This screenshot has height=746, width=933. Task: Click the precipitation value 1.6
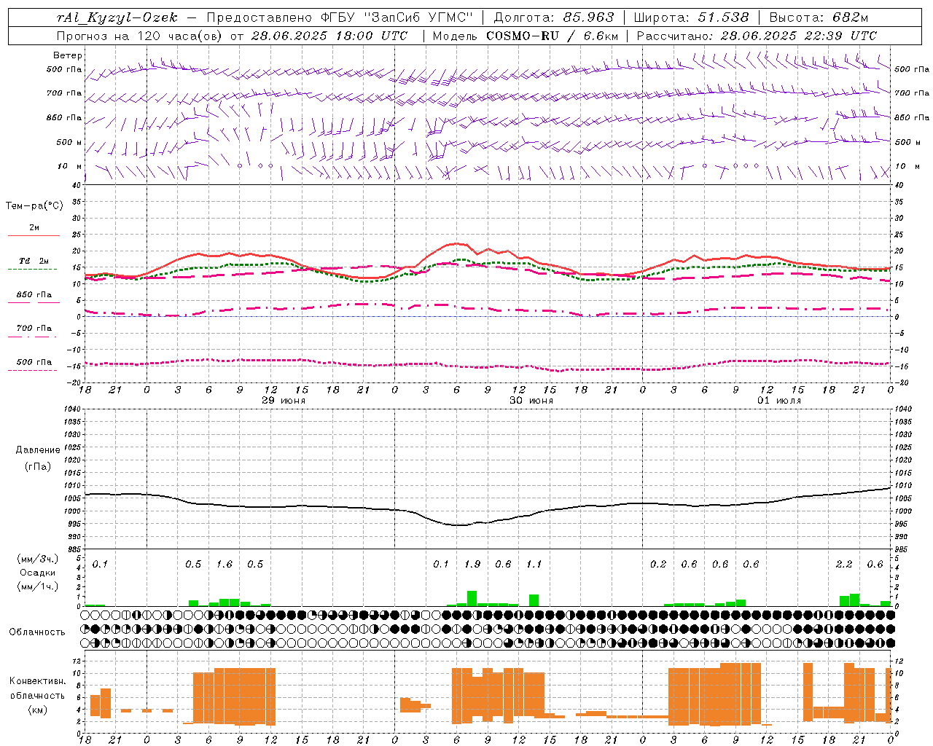(225, 565)
